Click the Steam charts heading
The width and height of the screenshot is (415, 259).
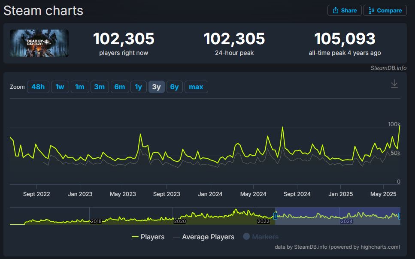43,11
